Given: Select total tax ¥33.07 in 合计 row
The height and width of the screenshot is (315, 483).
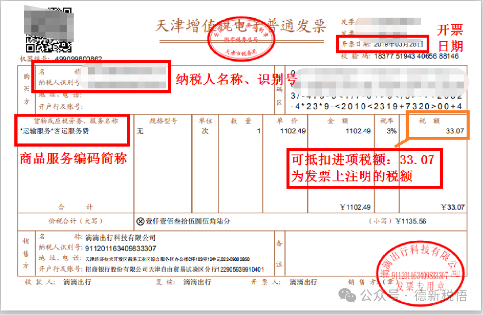Looking at the screenshot, I should (453, 207).
